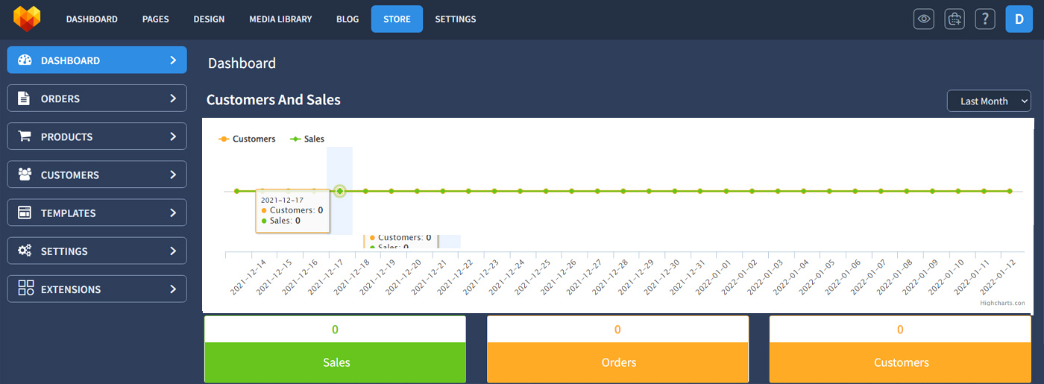Open the help question mark icon
1044x384 pixels.
tap(985, 19)
